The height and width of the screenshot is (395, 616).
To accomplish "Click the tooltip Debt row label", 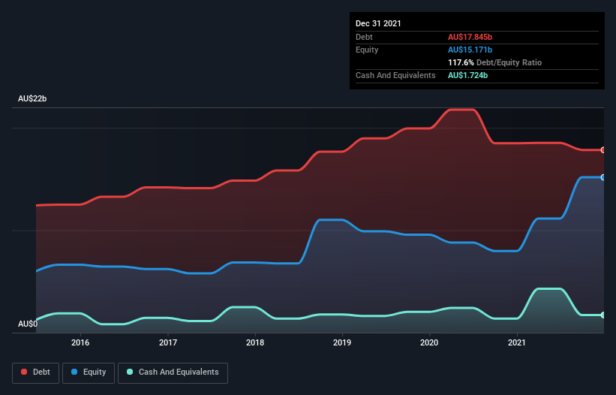I will 364,37.
